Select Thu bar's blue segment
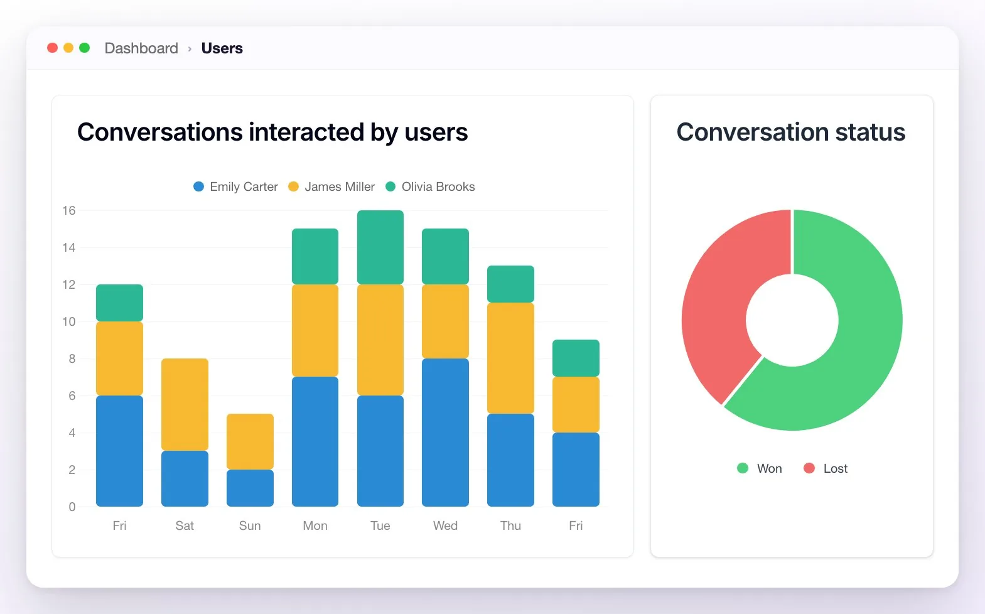Image resolution: width=985 pixels, height=614 pixels. click(x=510, y=460)
